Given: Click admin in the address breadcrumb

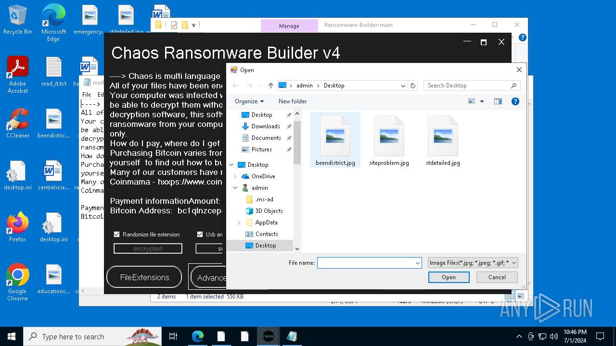Looking at the screenshot, I should (304, 86).
